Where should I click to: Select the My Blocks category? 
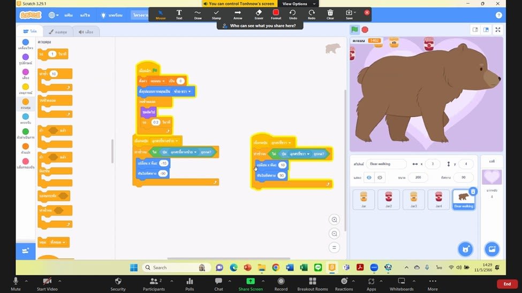click(25, 163)
